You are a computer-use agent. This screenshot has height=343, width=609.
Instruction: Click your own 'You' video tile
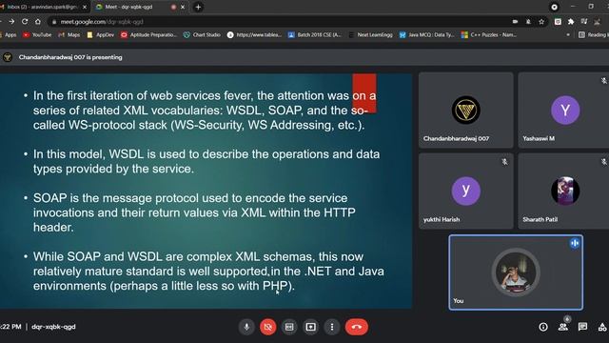tap(516, 272)
